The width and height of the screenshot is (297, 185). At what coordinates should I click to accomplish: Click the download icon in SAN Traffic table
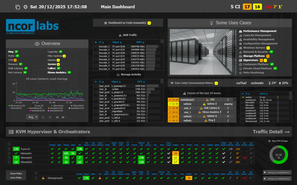96,42
